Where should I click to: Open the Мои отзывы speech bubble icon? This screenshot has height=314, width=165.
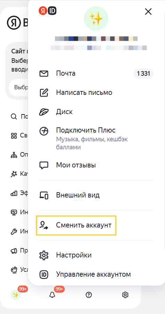[44, 165]
